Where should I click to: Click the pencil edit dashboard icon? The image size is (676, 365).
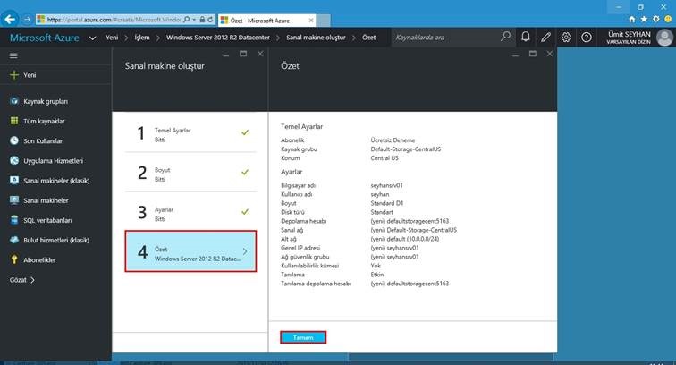pyautogui.click(x=545, y=37)
